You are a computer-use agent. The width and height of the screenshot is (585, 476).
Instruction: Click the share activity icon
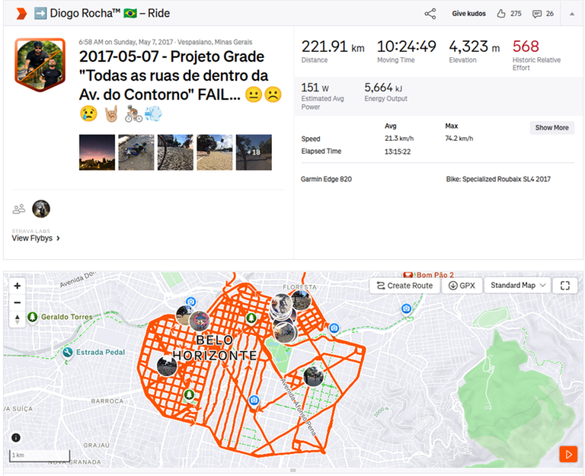pos(430,14)
